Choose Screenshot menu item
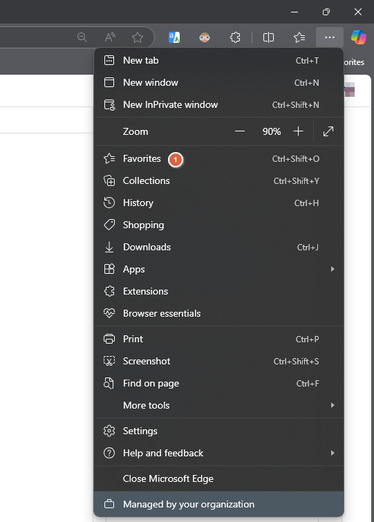 pos(219,361)
